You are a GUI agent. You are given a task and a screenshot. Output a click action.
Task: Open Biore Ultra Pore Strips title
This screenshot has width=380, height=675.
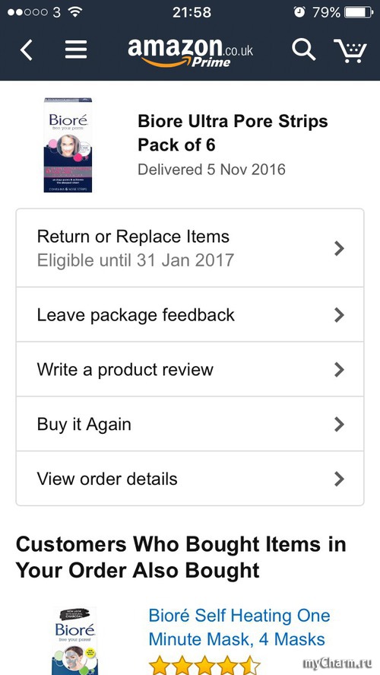[x=233, y=133]
